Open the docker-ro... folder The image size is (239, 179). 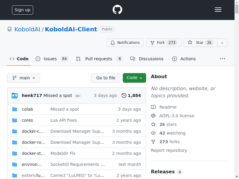[x=33, y=142]
